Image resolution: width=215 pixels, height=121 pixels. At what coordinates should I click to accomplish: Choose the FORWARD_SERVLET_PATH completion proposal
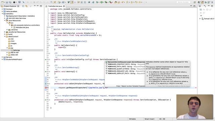pyautogui.click(x=125, y=73)
